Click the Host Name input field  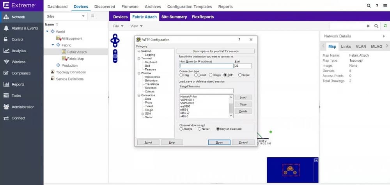pyautogui.click(x=206, y=66)
